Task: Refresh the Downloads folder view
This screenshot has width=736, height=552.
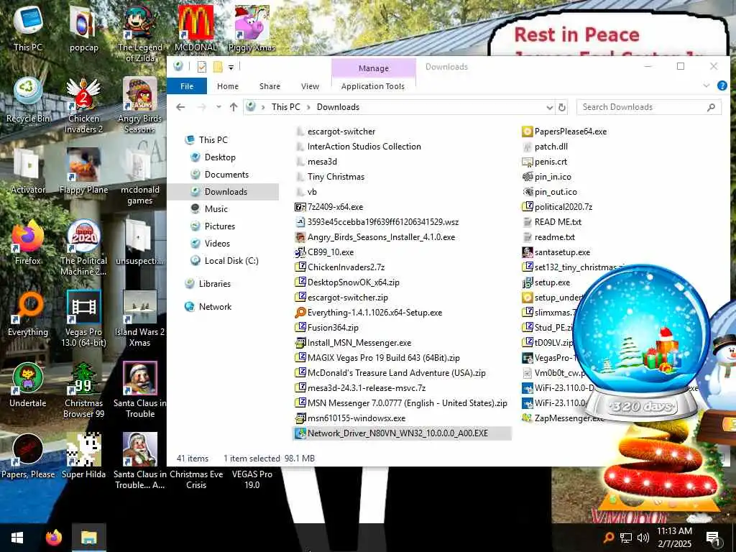Action: click(x=562, y=108)
